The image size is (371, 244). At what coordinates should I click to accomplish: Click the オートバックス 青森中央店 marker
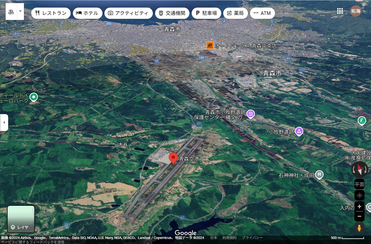210,46
